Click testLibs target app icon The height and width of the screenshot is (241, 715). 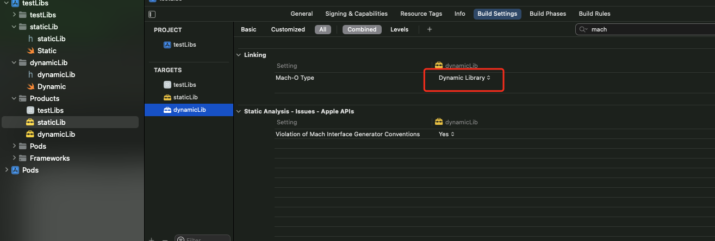tap(167, 85)
